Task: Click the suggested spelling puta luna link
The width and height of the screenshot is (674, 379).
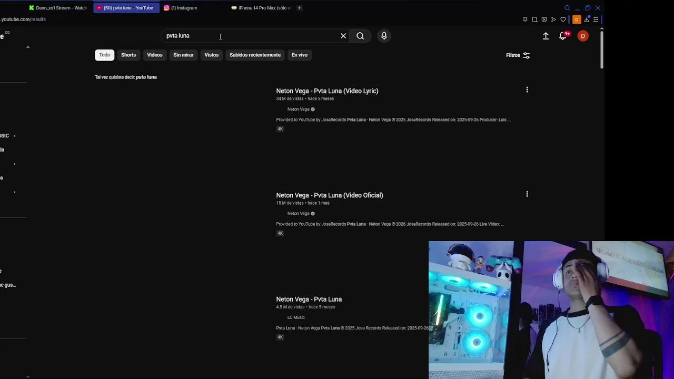Action: click(146, 77)
